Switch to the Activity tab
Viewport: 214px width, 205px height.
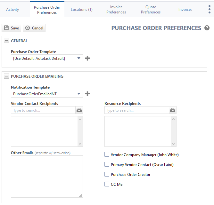point(12,10)
